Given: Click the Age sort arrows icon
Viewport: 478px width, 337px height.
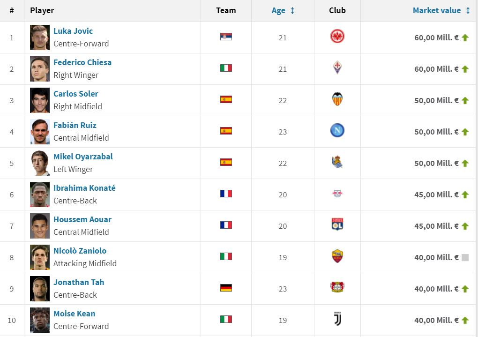Looking at the screenshot, I should click(292, 10).
